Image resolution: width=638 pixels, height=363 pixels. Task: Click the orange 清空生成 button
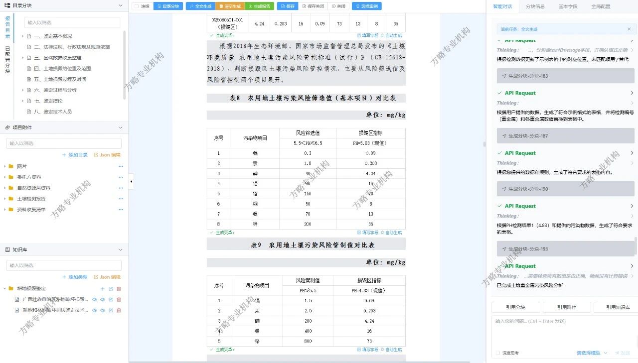click(x=230, y=6)
